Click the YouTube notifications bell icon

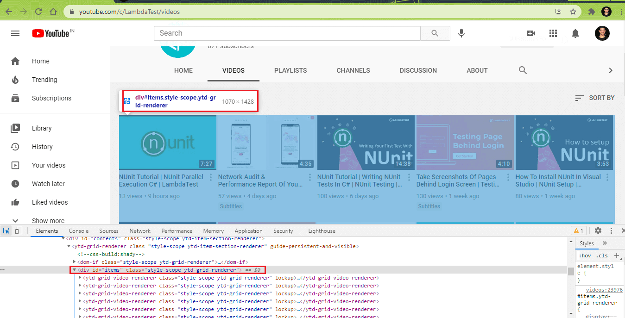click(x=575, y=33)
